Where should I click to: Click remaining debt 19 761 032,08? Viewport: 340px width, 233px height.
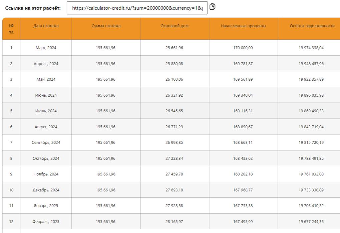pyautogui.click(x=311, y=174)
